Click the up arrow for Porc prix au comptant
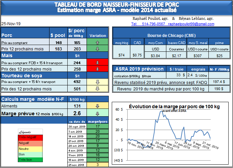Screen dimensions: 233x168 pos(98,43)
